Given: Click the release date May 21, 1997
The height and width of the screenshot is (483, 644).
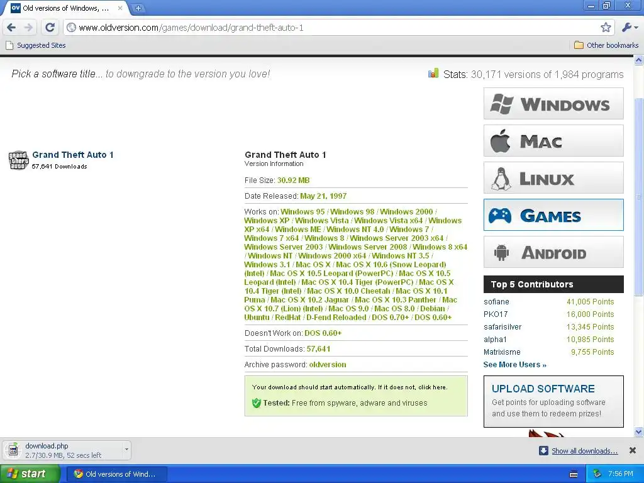Looking at the screenshot, I should pos(323,196).
